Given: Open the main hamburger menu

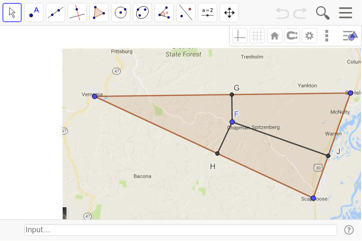Looking at the screenshot, I should point(346,13).
